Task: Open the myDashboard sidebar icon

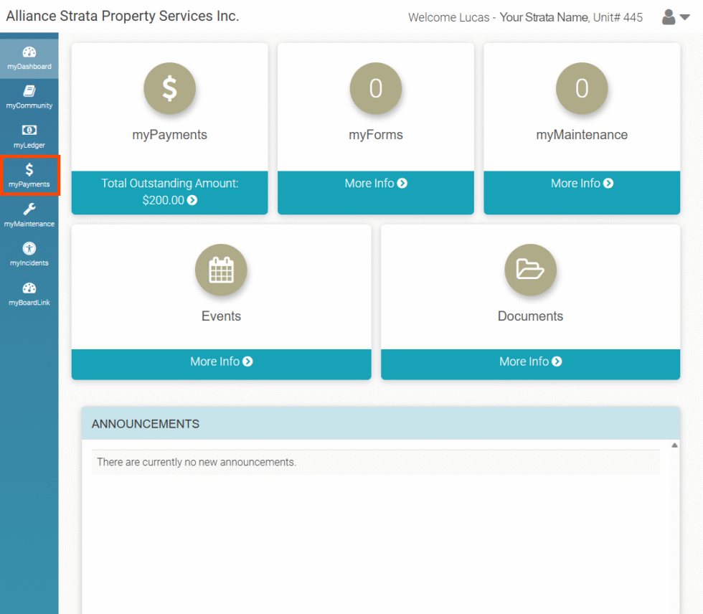Action: (29, 57)
